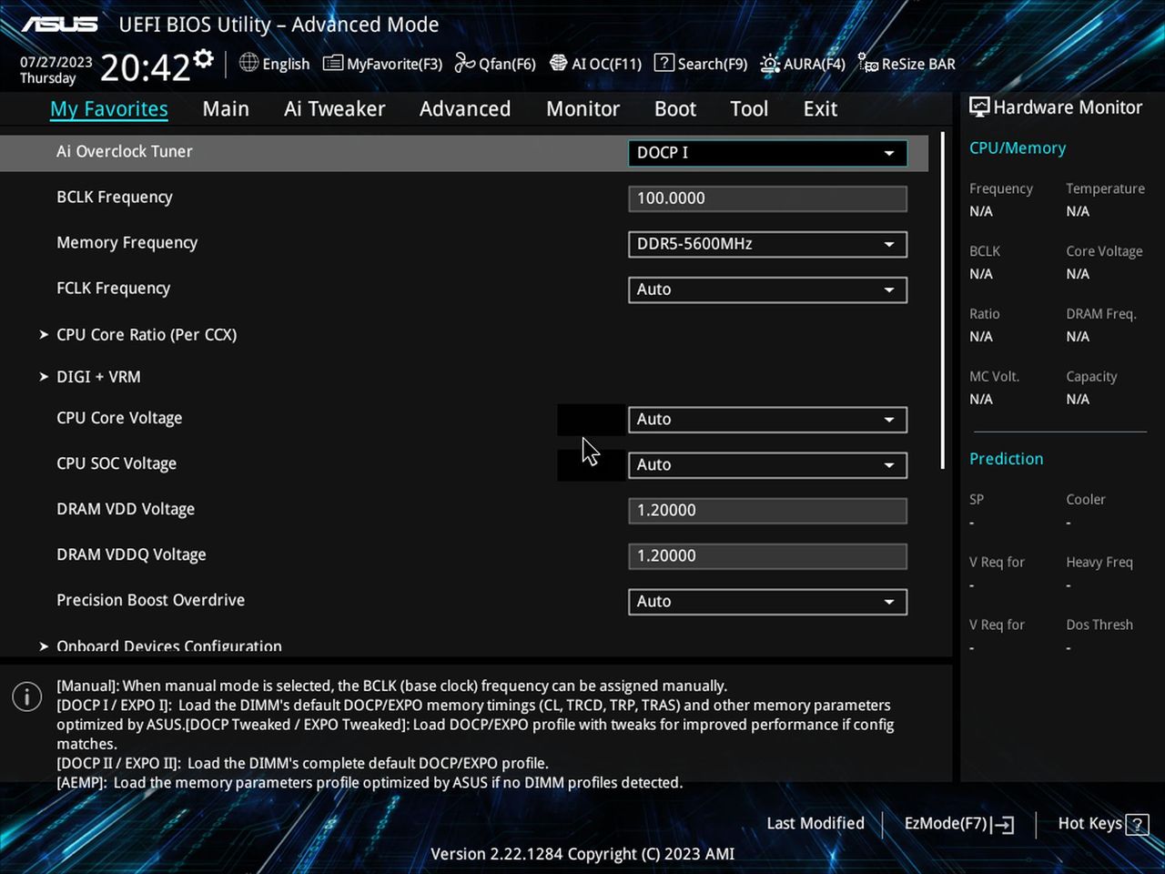Click the EzMode(F7) switch arrow icon
This screenshot has width=1165, height=874.
(x=1004, y=825)
